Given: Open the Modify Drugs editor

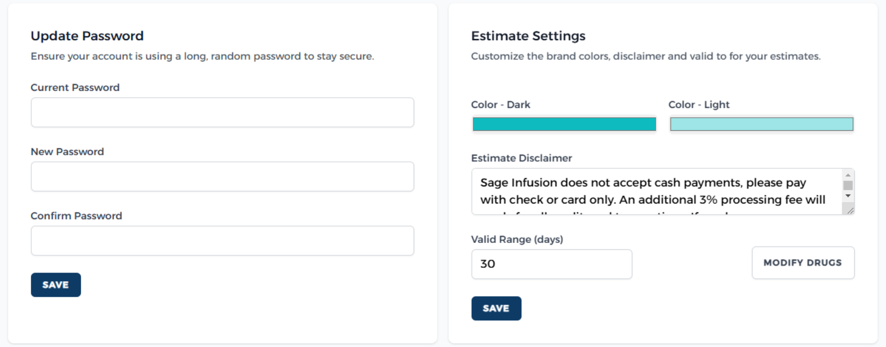Looking at the screenshot, I should [x=803, y=263].
